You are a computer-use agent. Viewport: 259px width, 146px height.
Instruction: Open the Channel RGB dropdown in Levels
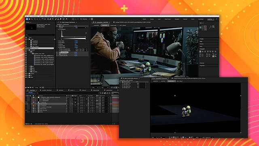pyautogui.click(x=81, y=28)
